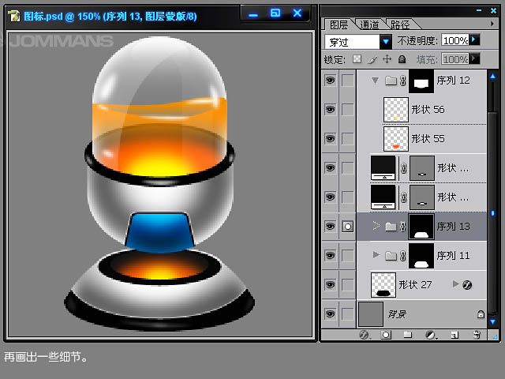Create a new layer group via folder icon
Screen dimensions: 505x379
[408, 335]
